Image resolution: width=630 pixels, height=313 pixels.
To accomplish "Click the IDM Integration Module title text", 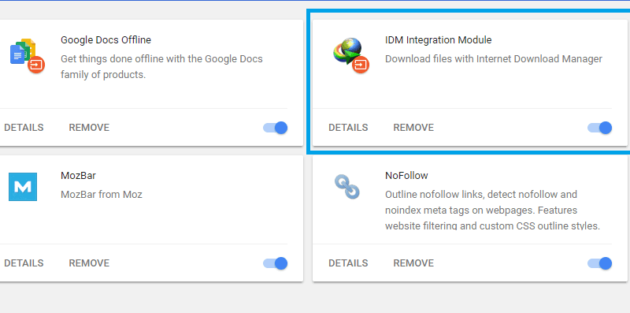I will pyautogui.click(x=439, y=40).
